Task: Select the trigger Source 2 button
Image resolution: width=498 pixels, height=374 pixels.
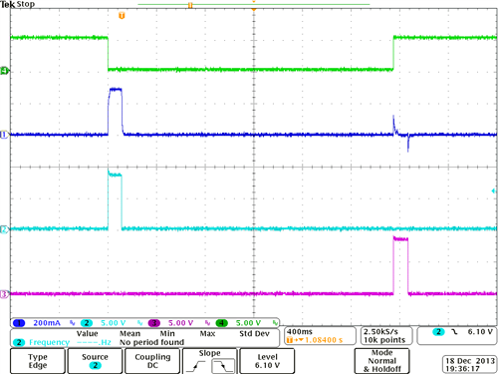Action: tap(95, 361)
